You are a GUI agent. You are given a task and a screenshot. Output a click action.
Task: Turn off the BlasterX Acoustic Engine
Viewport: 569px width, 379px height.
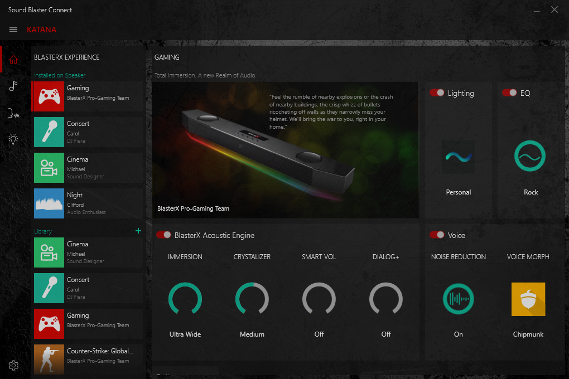(163, 235)
